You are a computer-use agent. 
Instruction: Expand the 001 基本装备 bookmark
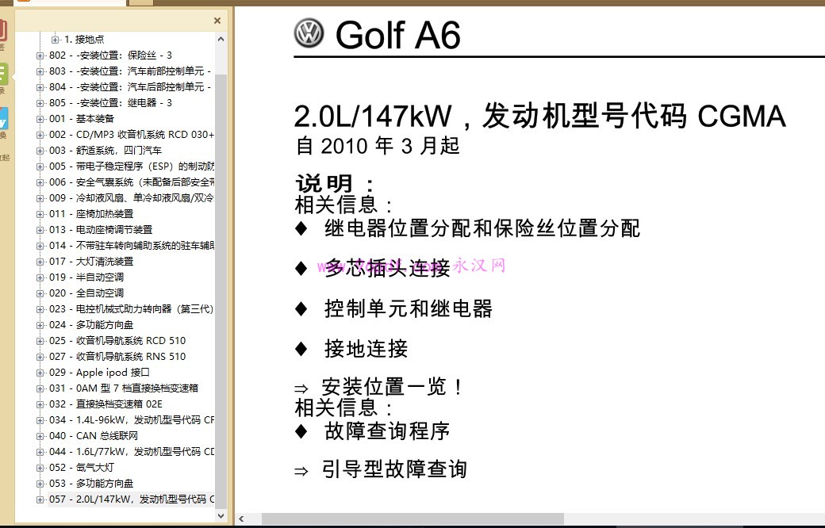pyautogui.click(x=40, y=119)
